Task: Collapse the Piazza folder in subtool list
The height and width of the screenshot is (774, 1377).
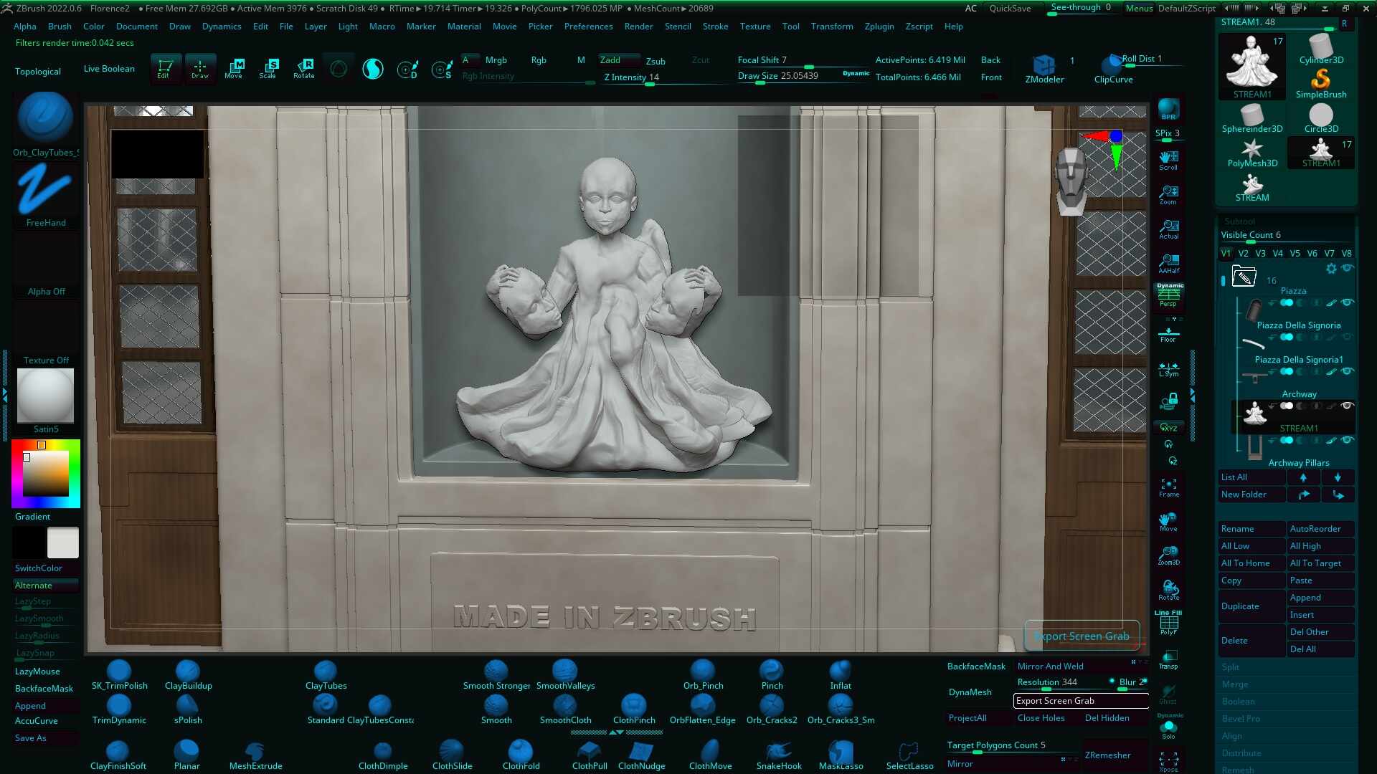Action: pos(1243,276)
